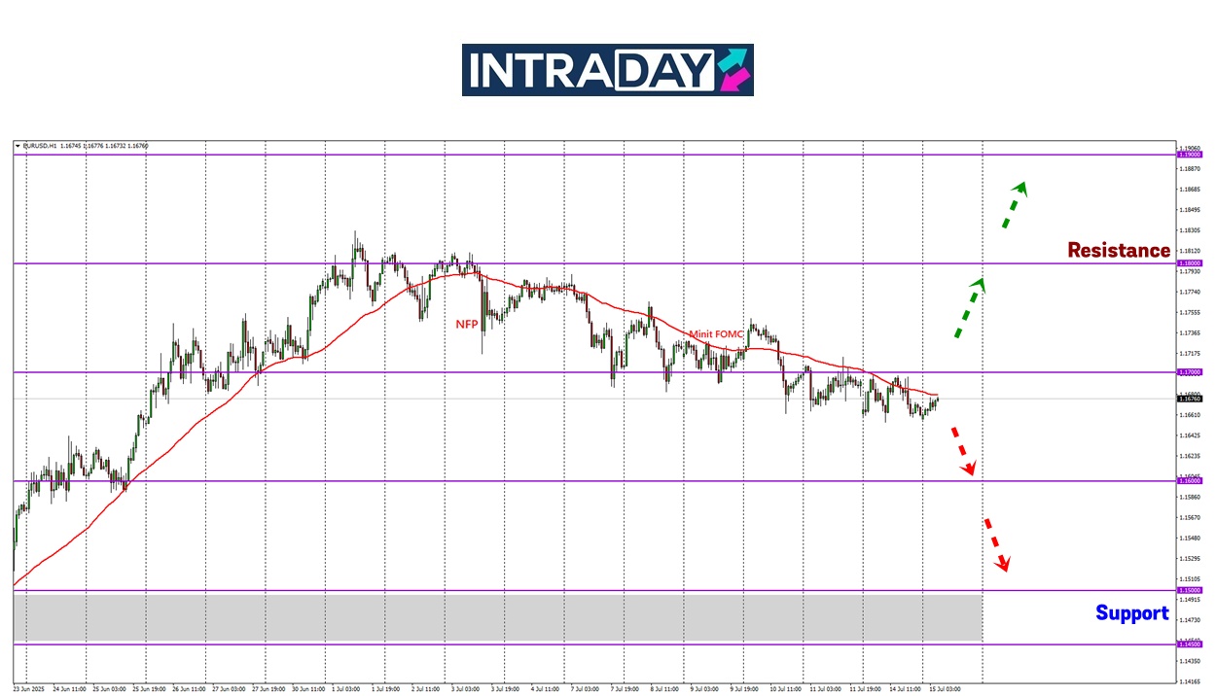Click the Support text label

click(x=1131, y=613)
